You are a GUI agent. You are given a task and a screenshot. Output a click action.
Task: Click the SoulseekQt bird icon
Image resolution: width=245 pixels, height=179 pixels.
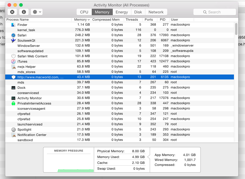[13, 40]
